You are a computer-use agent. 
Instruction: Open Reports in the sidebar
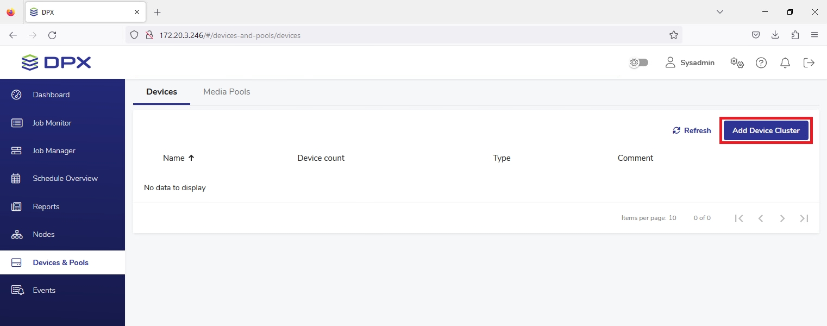46,206
